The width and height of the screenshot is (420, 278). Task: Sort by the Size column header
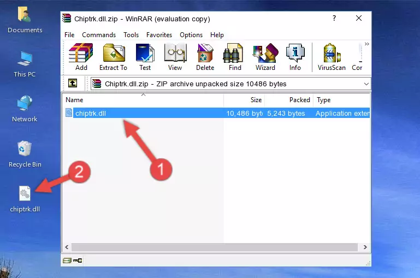244,100
